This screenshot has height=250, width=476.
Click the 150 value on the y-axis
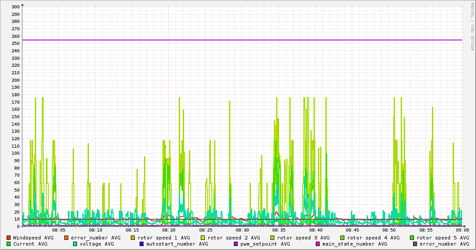coord(15,117)
